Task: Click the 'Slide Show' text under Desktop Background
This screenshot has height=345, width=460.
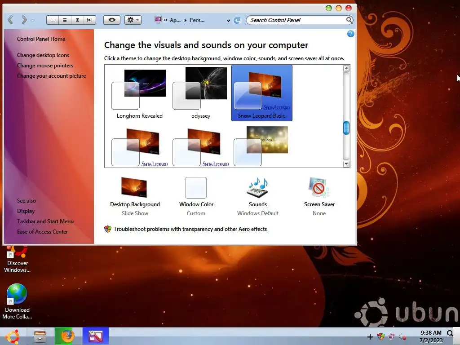Action: click(135, 213)
